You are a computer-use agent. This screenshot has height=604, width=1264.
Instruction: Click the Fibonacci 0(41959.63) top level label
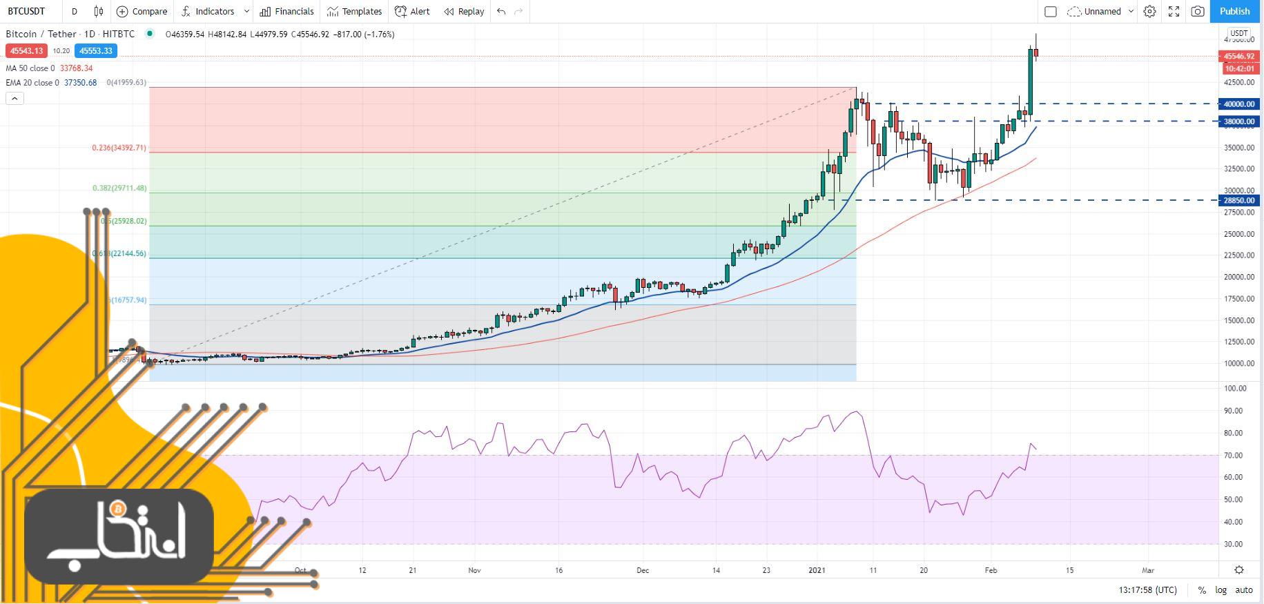(x=126, y=82)
